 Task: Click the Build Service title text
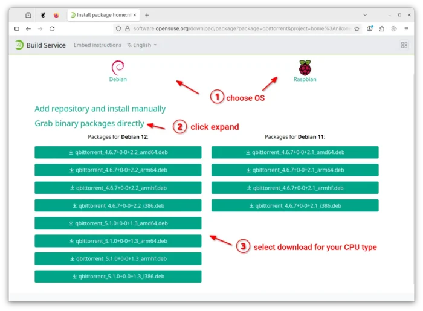[46, 45]
